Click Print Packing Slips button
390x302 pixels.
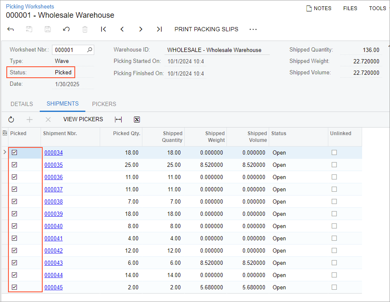(206, 29)
